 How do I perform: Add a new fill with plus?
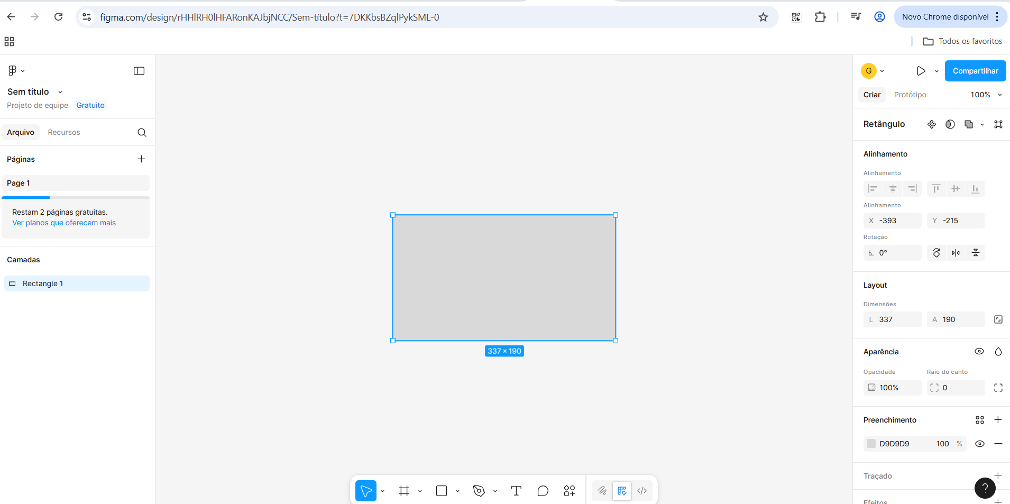998,420
